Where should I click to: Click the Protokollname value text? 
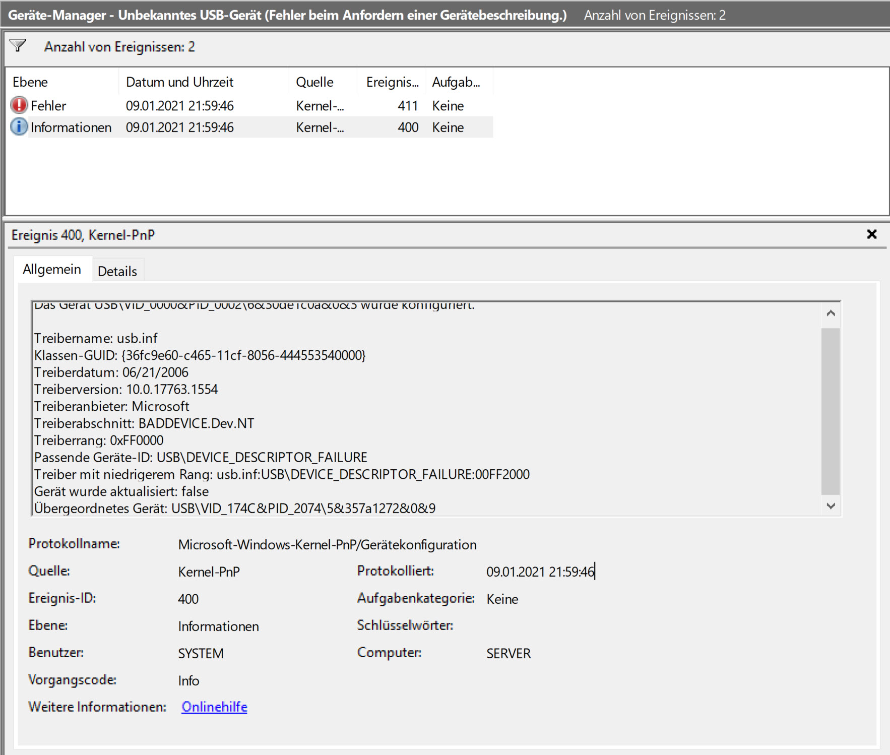[x=327, y=545]
